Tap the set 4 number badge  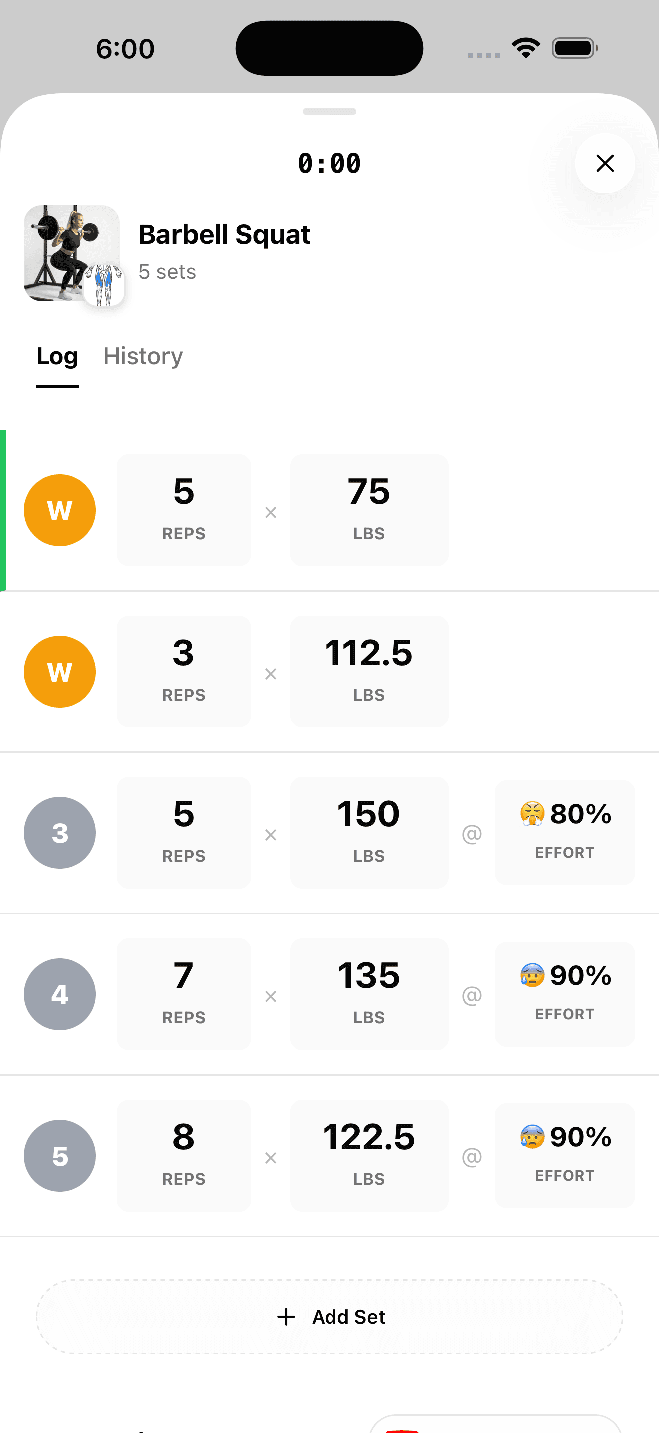[x=60, y=994]
